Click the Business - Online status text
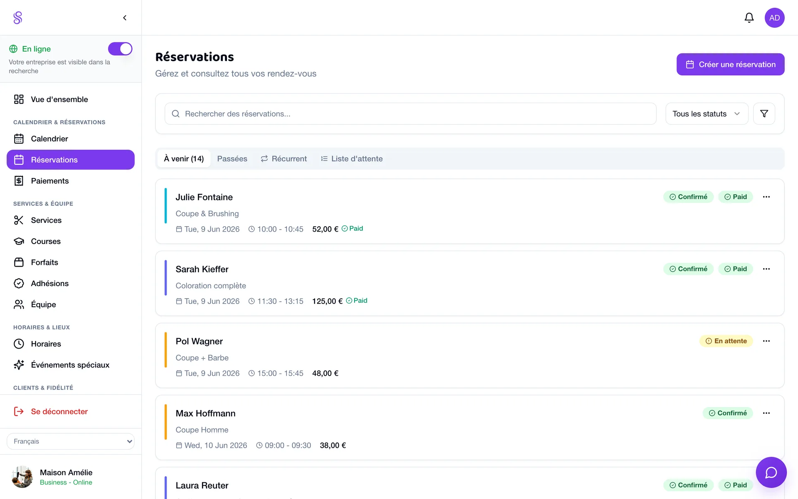 point(66,482)
